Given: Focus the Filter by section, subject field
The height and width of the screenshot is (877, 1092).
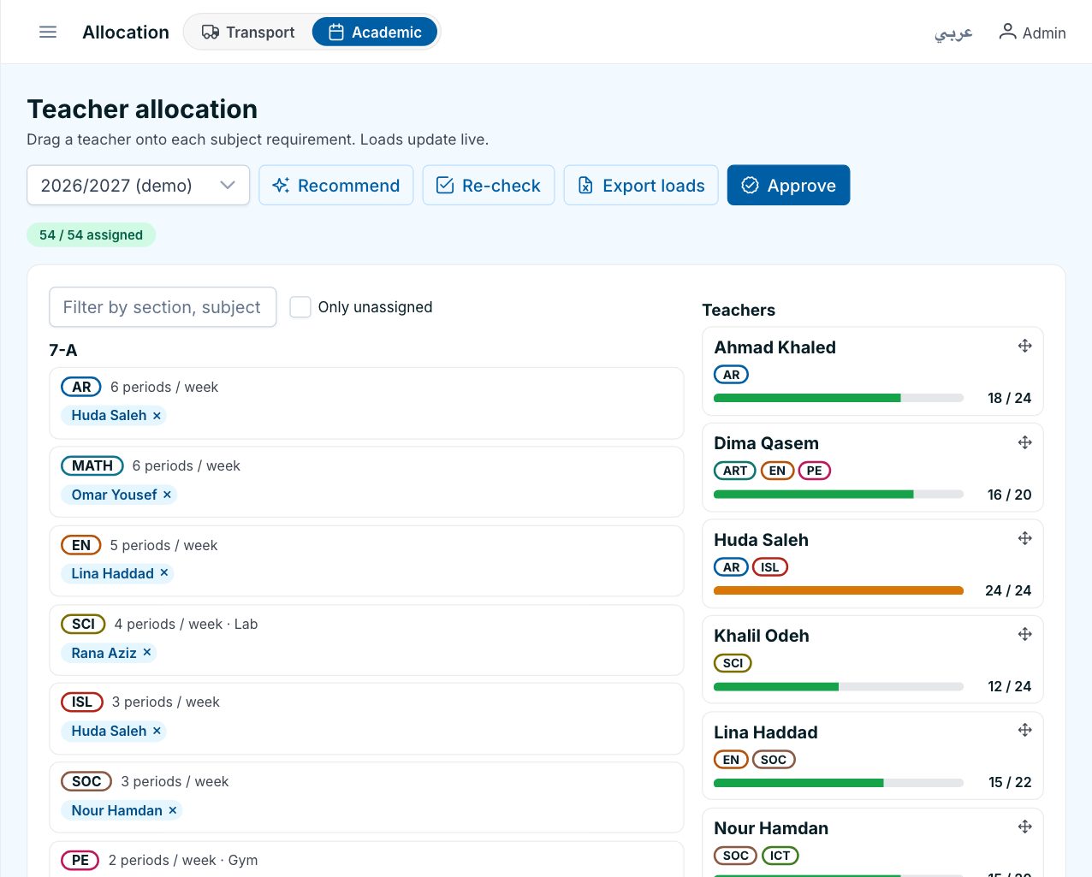Looking at the screenshot, I should (x=163, y=306).
